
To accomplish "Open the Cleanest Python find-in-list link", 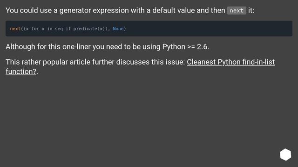I will [x=231, y=62].
